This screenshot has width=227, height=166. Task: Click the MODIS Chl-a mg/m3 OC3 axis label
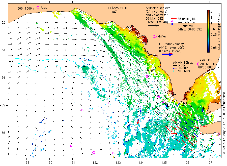pyautogui.click(x=219, y=32)
